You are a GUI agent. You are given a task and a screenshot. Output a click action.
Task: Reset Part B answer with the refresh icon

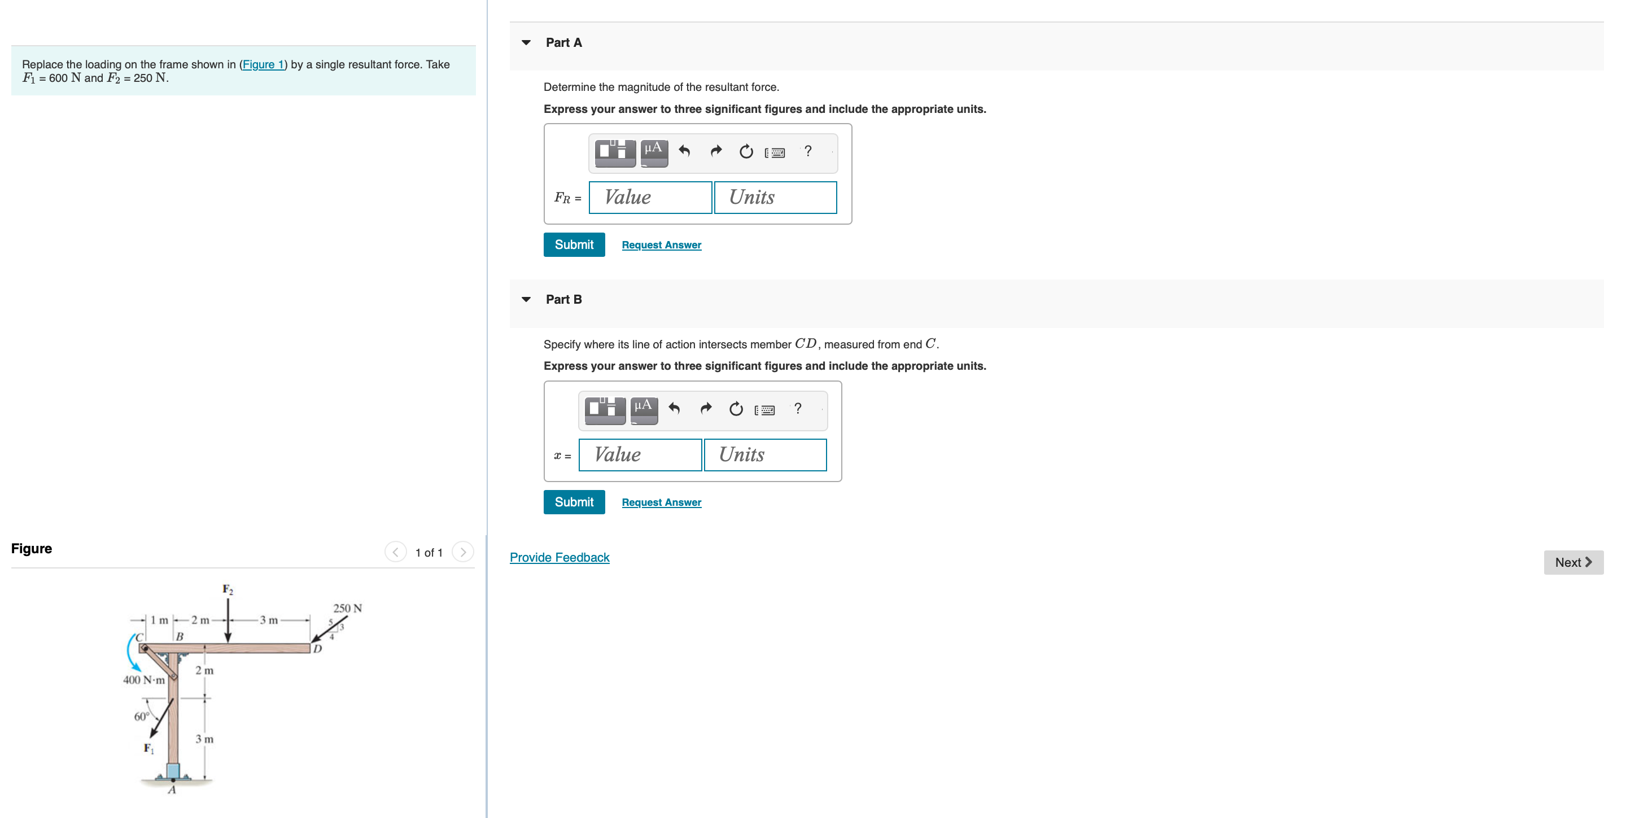tap(736, 409)
